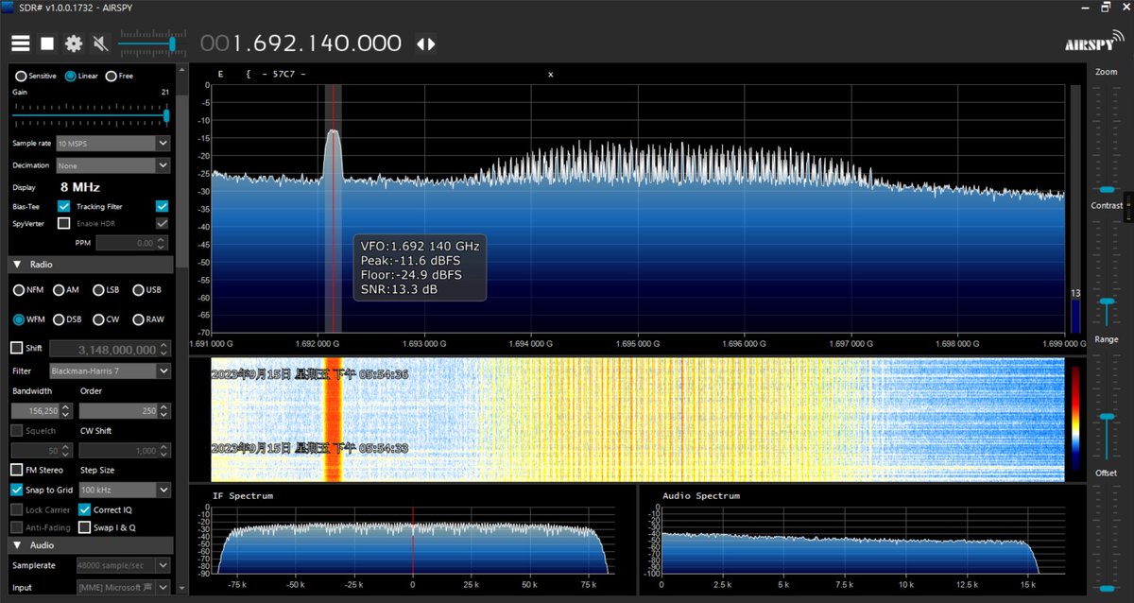
Task: Open the audio Samplerate dropdown
Action: [x=123, y=565]
